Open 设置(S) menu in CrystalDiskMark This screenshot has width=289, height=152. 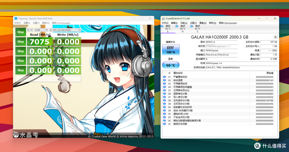tap(27, 23)
